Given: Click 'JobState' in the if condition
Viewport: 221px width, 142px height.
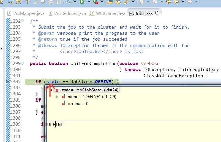Looking at the screenshot, I should coord(81,82).
